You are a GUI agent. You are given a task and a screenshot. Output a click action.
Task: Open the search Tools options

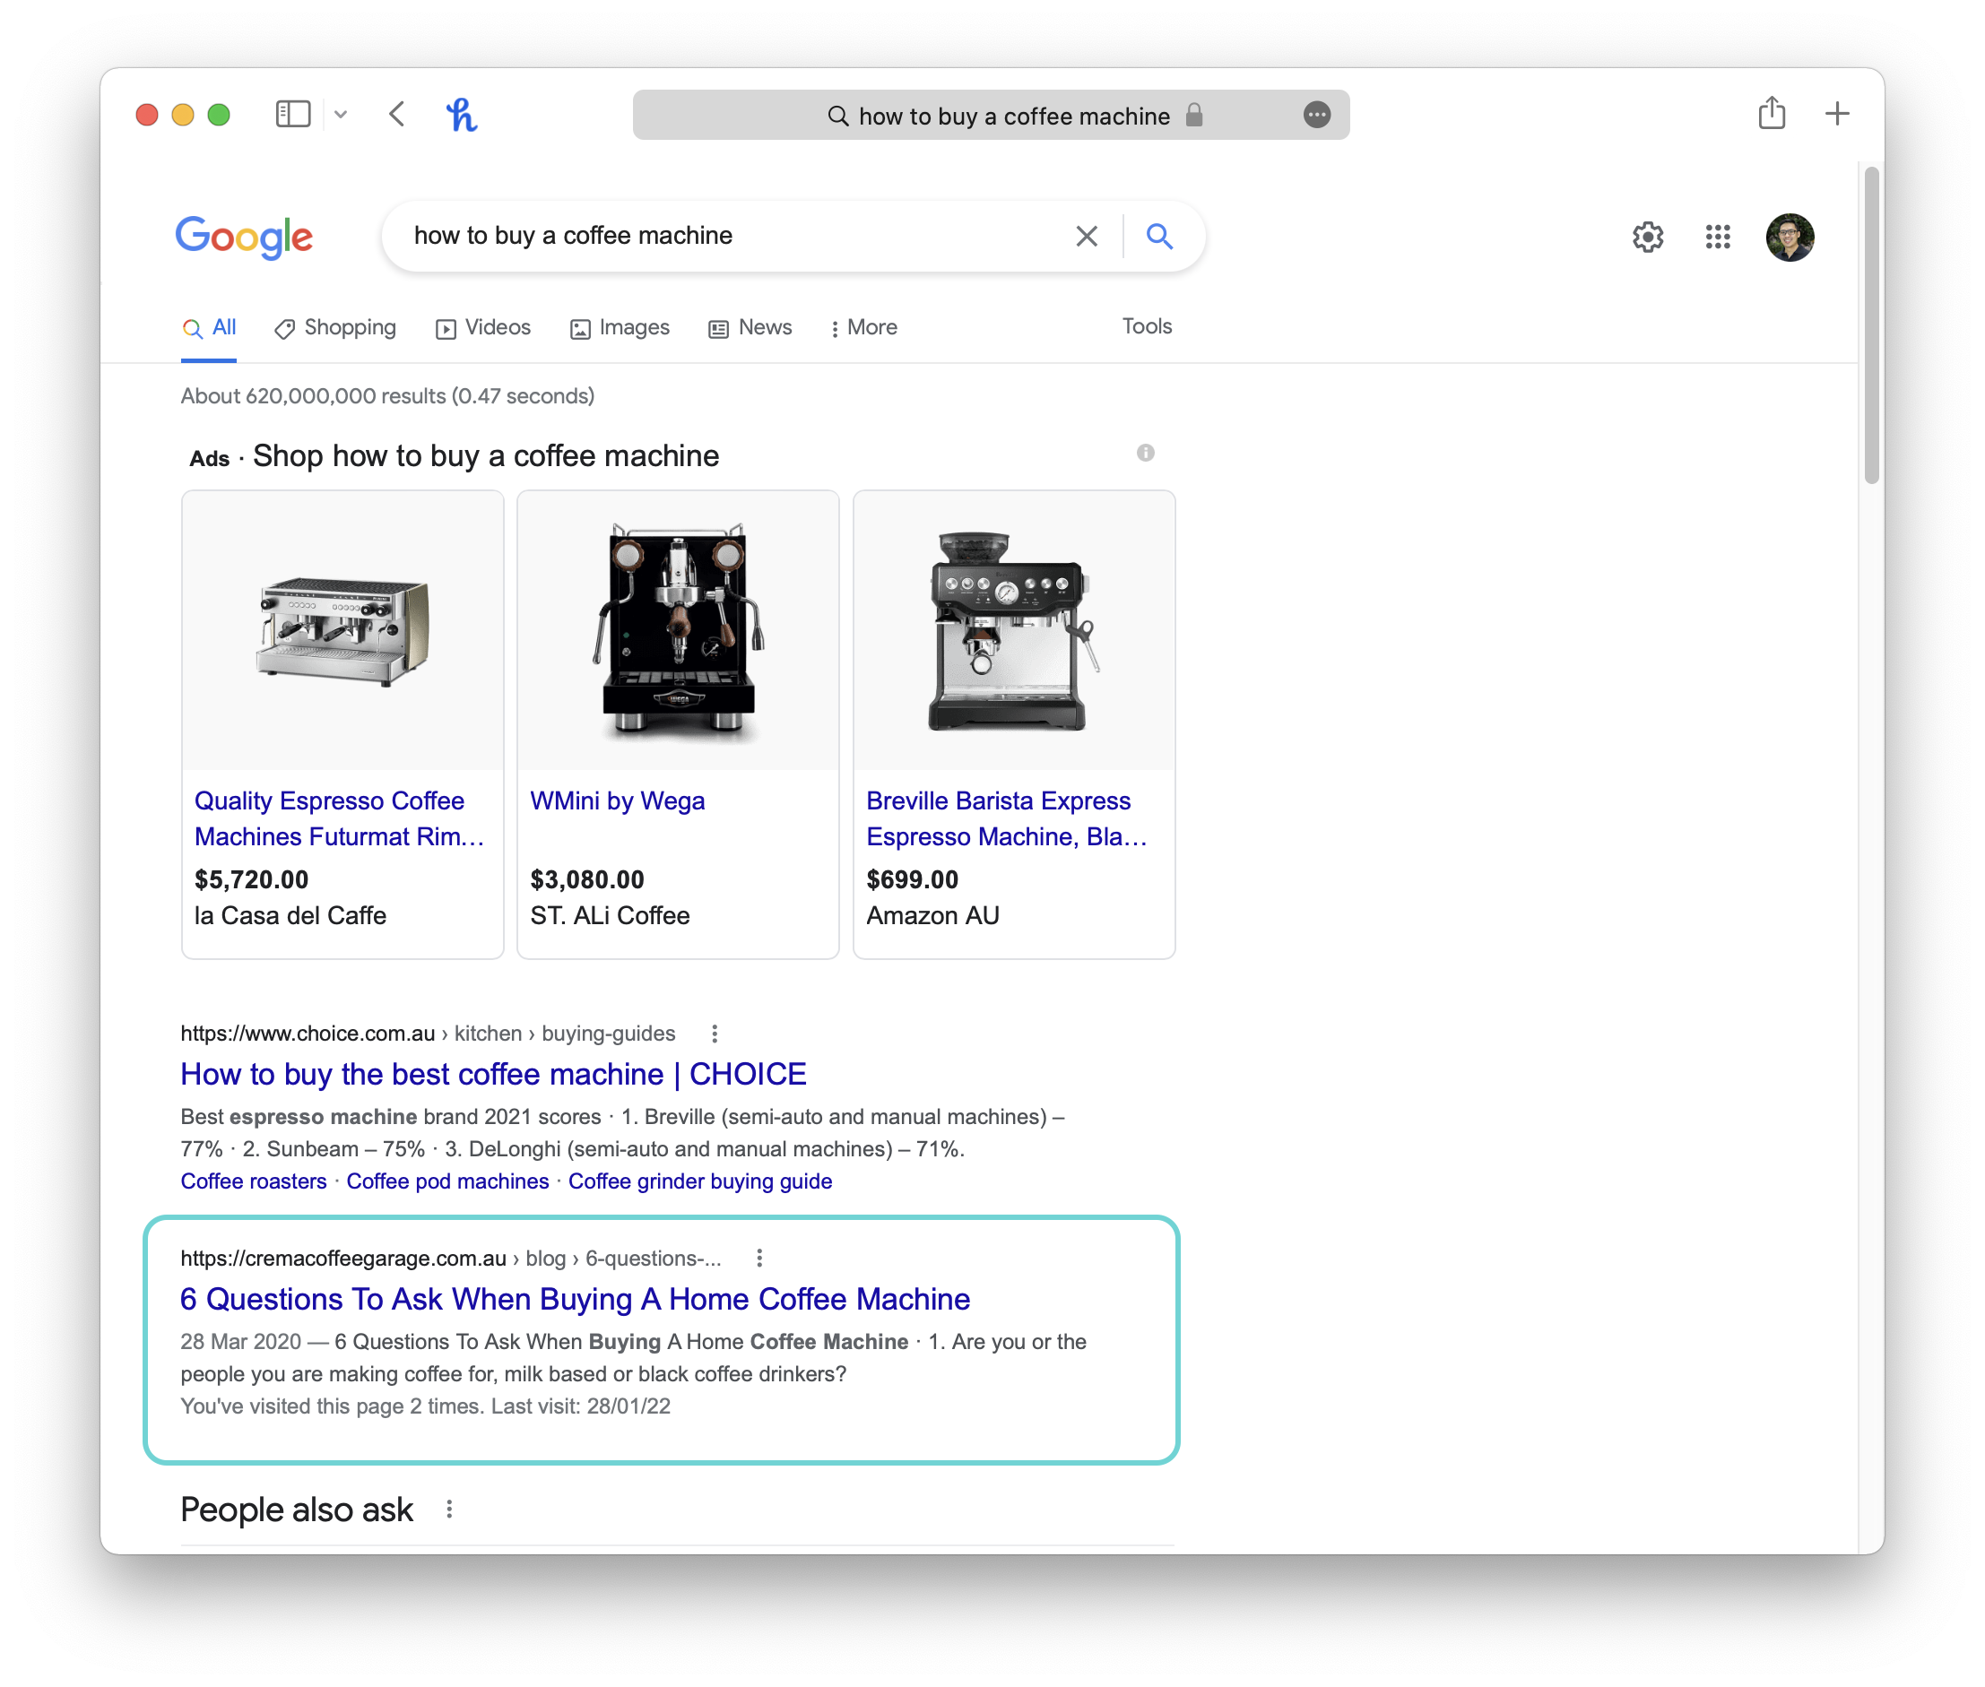1147,327
